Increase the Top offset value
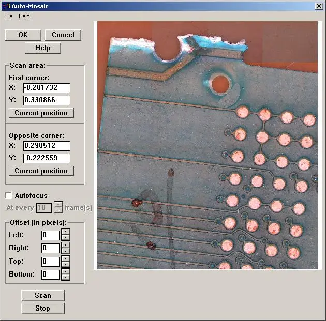Viewport: 326px width, 321px height. pyautogui.click(x=66, y=258)
